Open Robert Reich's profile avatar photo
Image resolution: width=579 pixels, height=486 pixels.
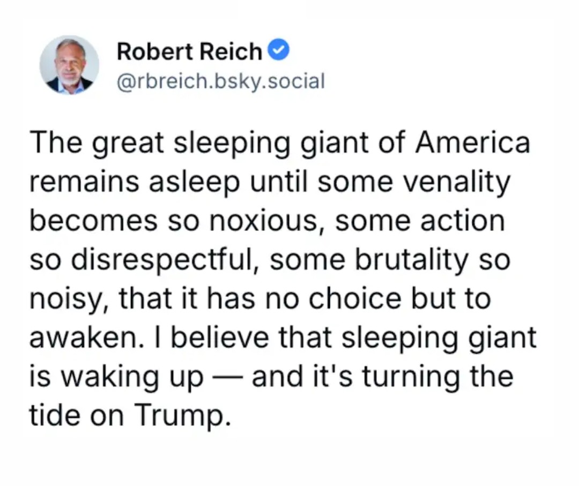point(69,66)
